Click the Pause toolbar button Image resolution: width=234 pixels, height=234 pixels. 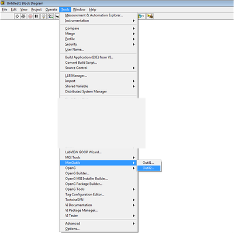coord(36,16)
